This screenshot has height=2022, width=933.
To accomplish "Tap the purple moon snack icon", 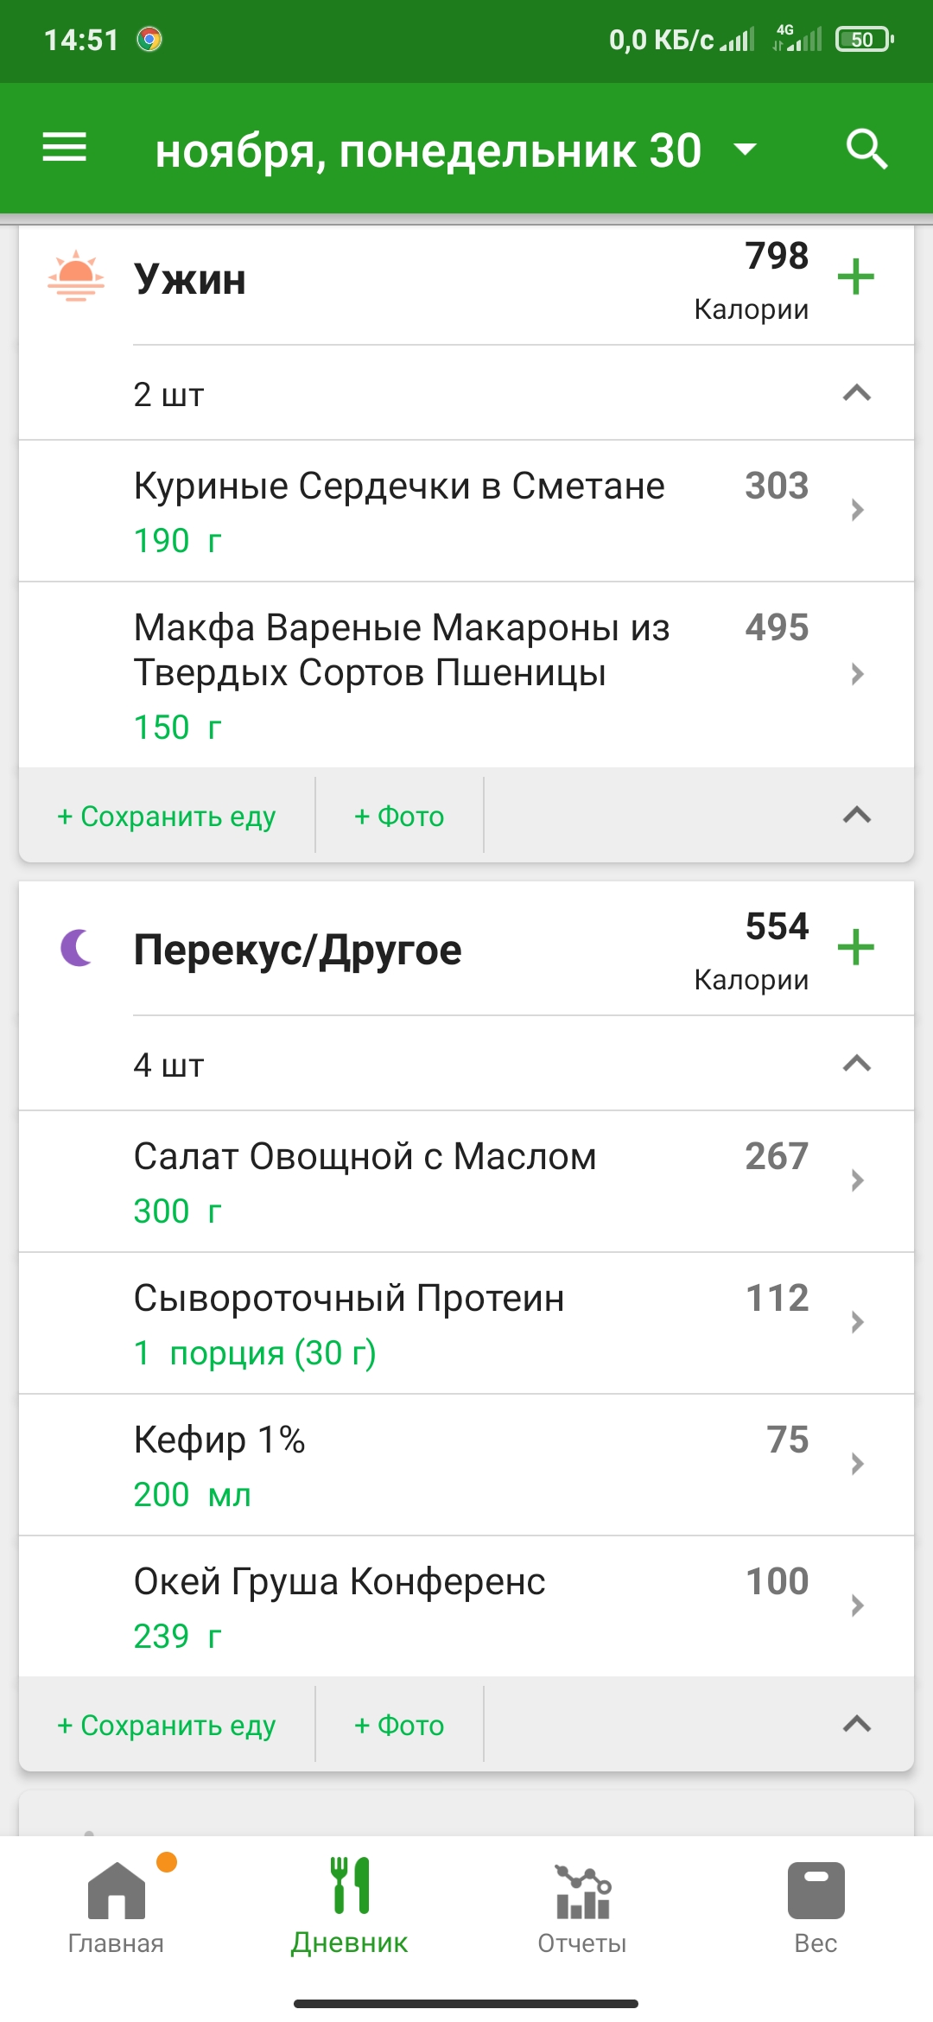I will tap(77, 948).
